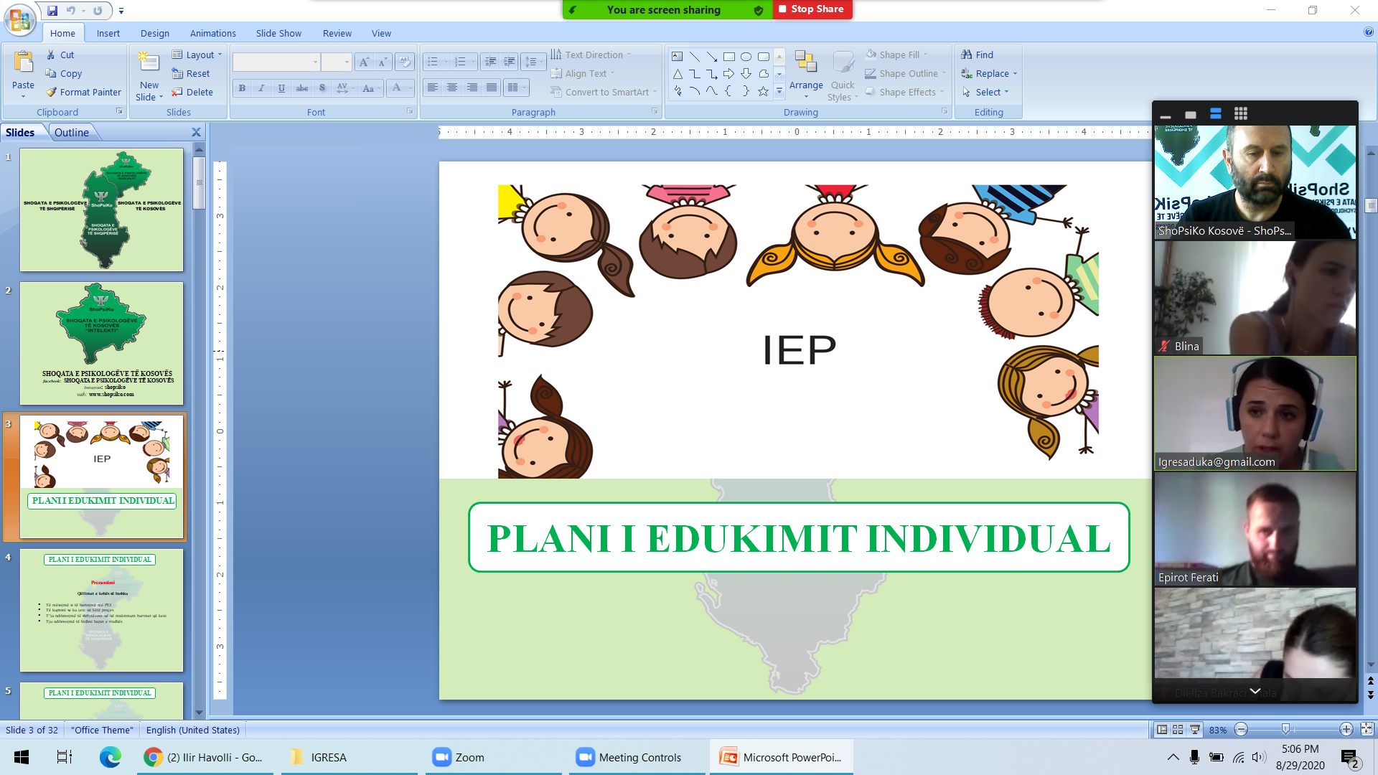
Task: Click the Copy button
Action: pyautogui.click(x=63, y=73)
